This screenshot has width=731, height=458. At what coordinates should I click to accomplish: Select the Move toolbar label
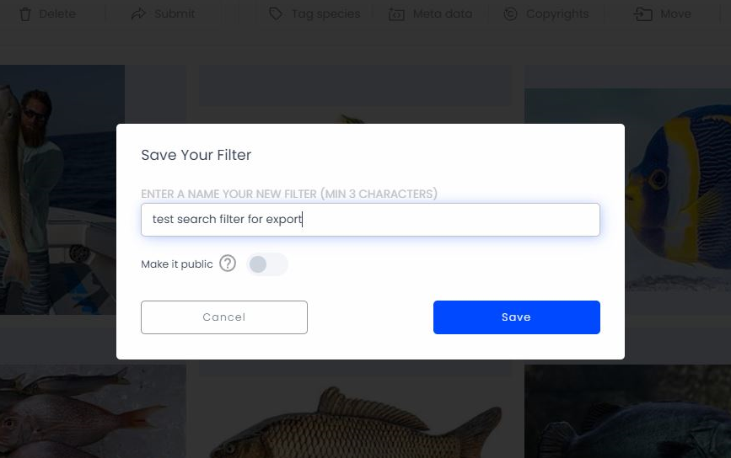pos(675,14)
